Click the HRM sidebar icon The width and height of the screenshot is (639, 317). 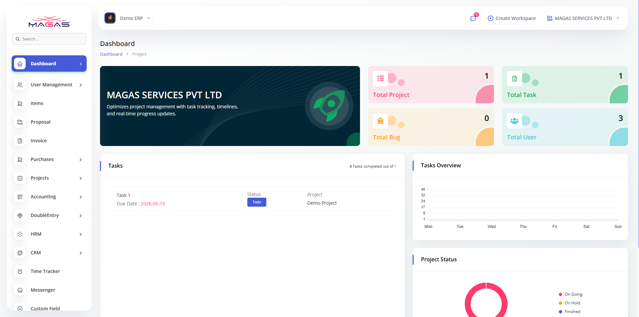coord(20,234)
